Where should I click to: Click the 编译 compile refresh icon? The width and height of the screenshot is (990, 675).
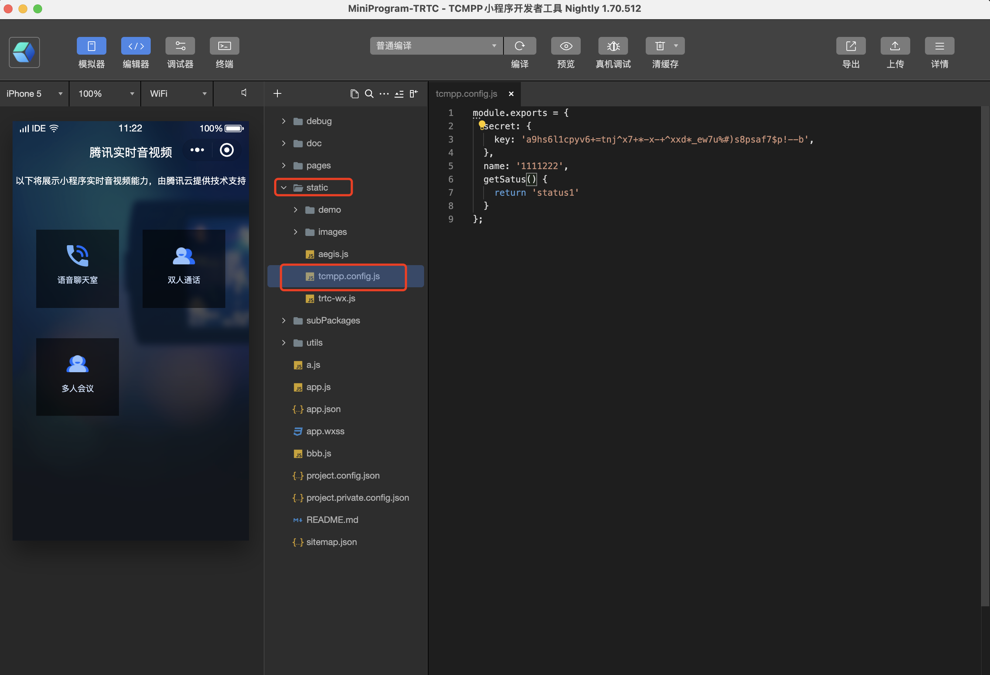coord(519,46)
